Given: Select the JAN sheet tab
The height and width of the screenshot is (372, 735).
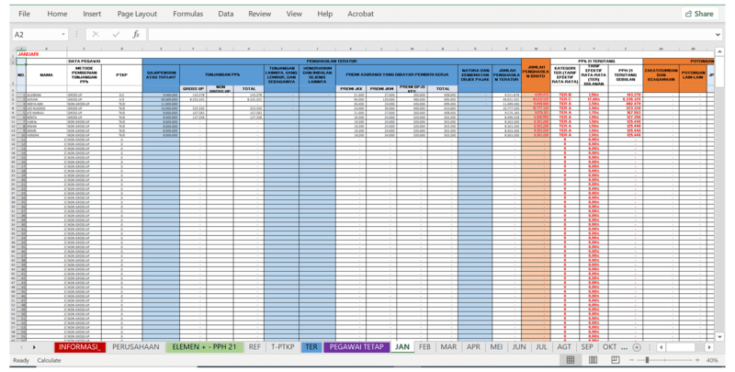Looking at the screenshot, I should (x=402, y=347).
